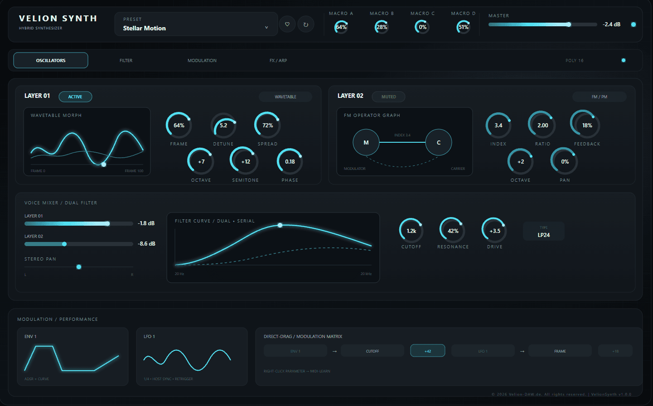The image size is (653, 406).
Task: Toggle the Layer 02 Muted state
Action: (x=388, y=97)
